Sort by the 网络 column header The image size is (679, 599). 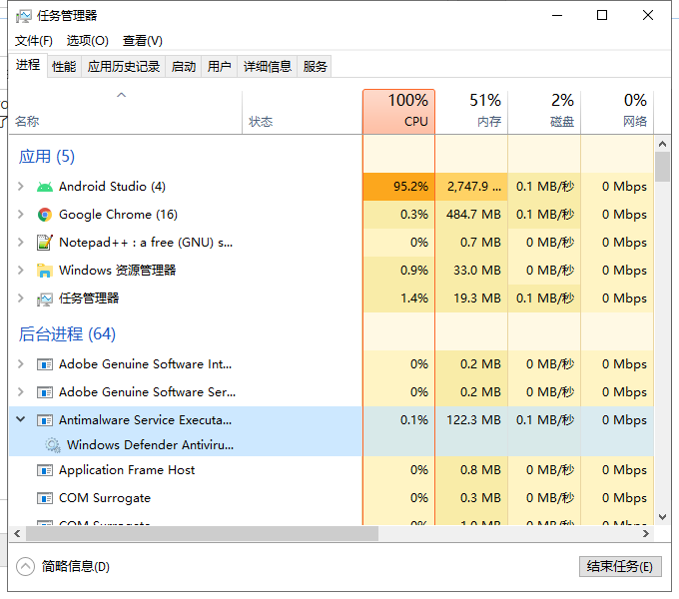tap(617, 112)
